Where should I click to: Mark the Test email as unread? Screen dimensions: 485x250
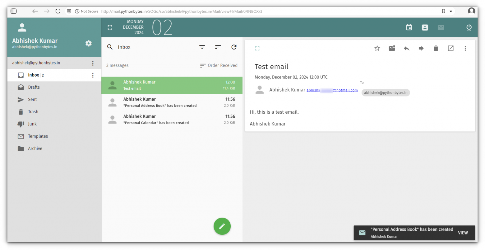pos(391,48)
